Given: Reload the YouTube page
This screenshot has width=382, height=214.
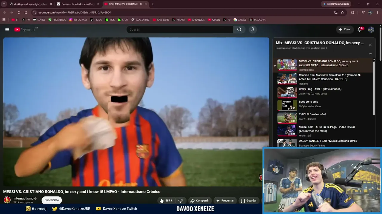Looking at the screenshot, I should click(x=19, y=12).
